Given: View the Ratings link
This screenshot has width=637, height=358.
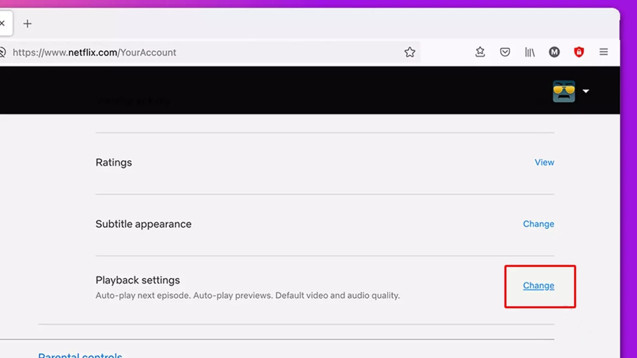Looking at the screenshot, I should coord(544,162).
